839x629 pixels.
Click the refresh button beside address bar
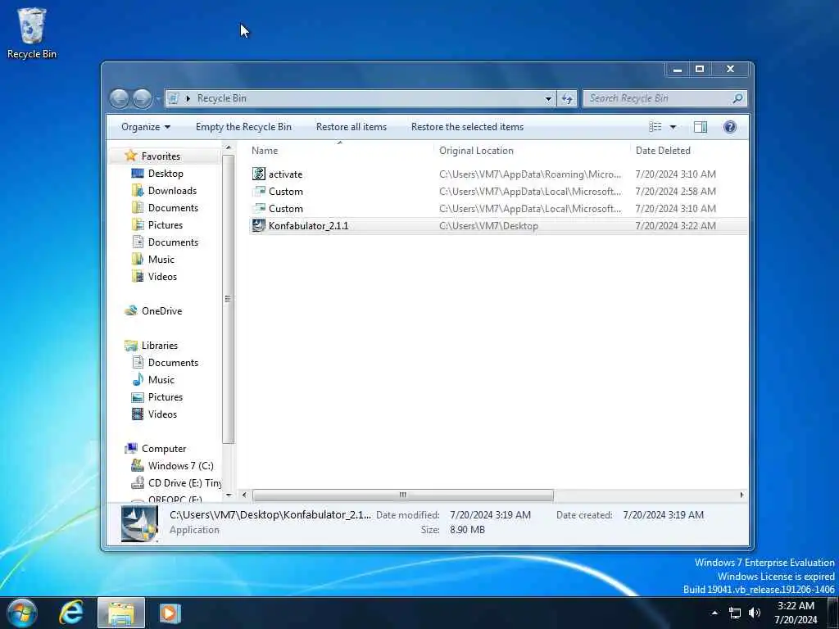(567, 98)
